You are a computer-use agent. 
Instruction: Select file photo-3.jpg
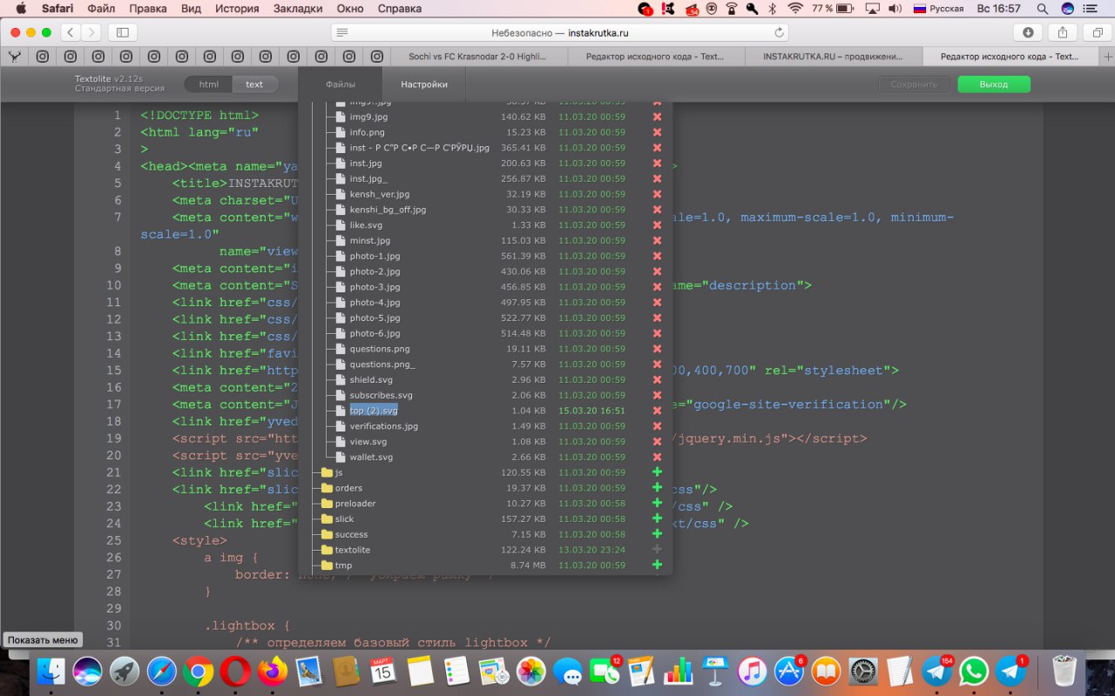pos(375,287)
